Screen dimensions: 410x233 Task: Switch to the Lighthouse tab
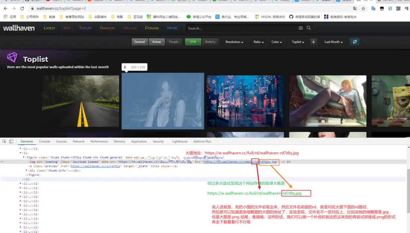point(180,141)
